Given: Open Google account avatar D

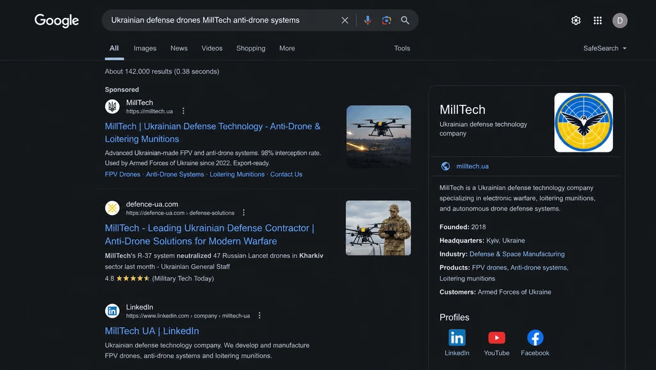Looking at the screenshot, I should click(x=620, y=20).
